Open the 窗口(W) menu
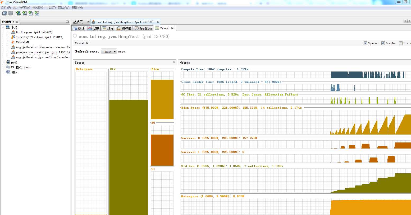 (x=63, y=8)
